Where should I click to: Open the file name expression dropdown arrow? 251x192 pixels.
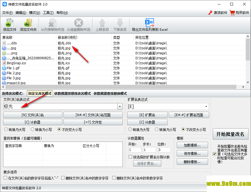click(120, 106)
